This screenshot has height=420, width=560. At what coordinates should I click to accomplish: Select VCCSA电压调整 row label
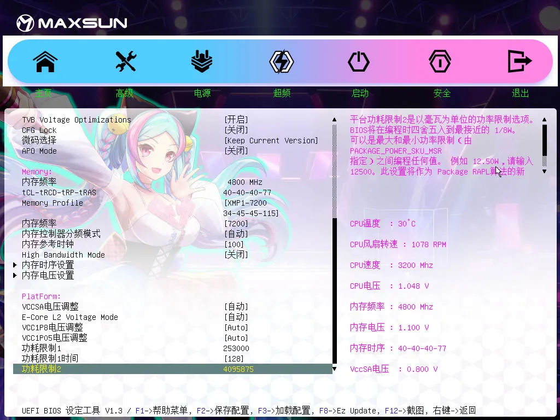click(x=50, y=306)
